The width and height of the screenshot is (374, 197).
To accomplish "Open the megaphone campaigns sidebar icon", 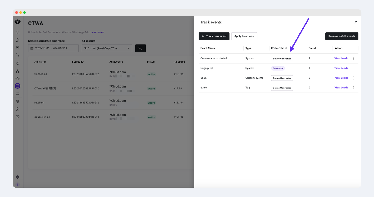I will [x=18, y=63].
